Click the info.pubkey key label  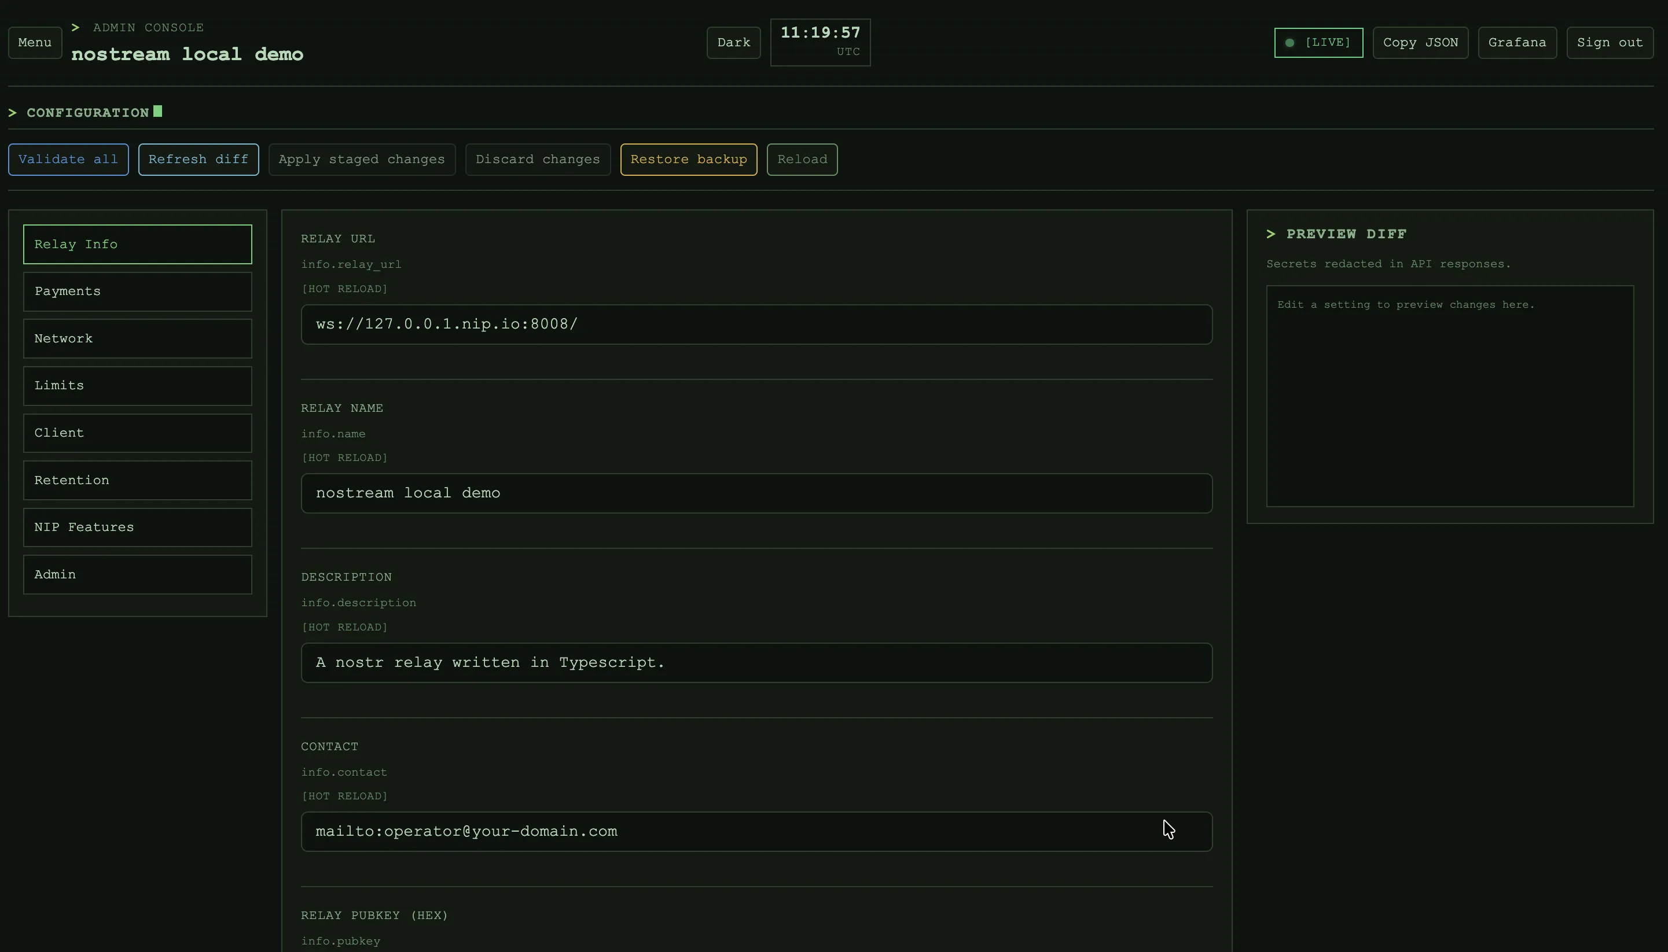[x=340, y=942]
